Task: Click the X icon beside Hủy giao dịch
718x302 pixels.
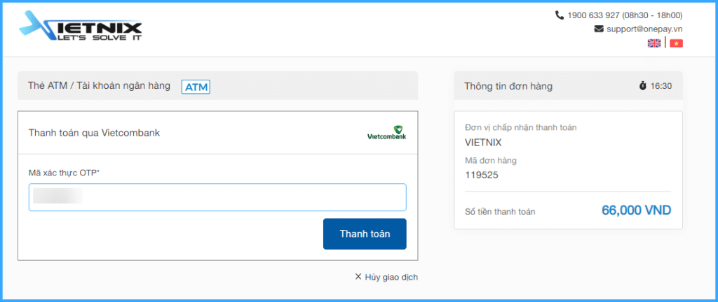Action: click(x=358, y=276)
